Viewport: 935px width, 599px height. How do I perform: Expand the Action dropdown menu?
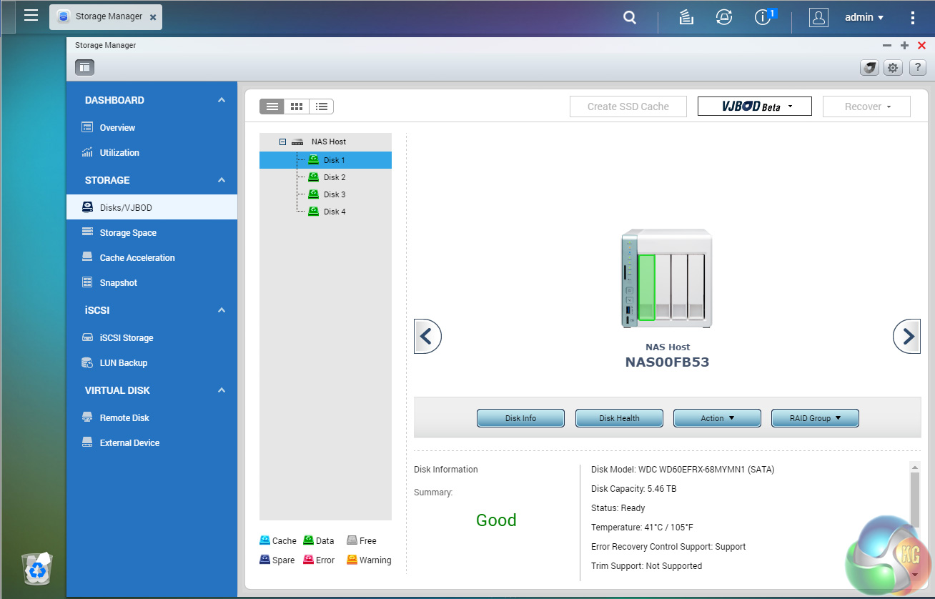tap(717, 418)
